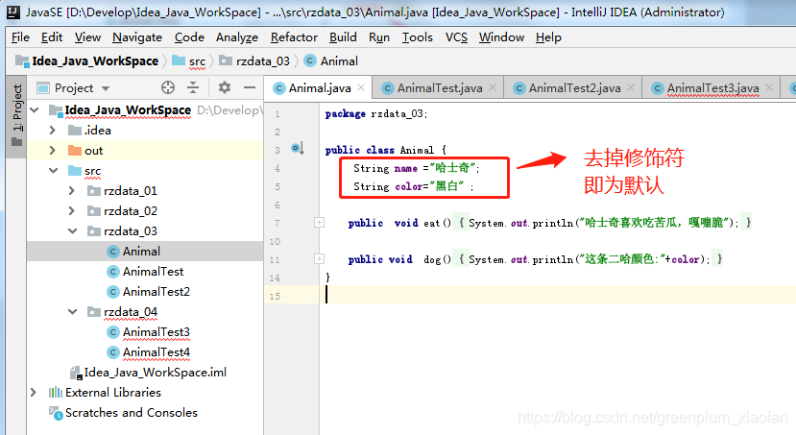Click the Scratches and Consoles icon
This screenshot has width=796, height=435.
(x=56, y=413)
